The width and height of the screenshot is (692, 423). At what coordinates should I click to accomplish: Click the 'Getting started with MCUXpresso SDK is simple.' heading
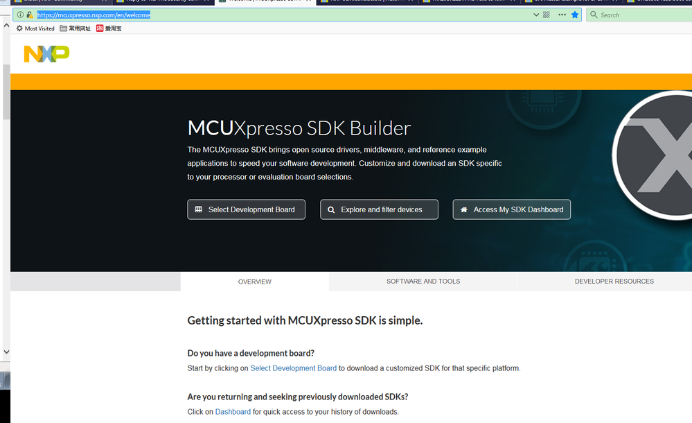point(305,320)
